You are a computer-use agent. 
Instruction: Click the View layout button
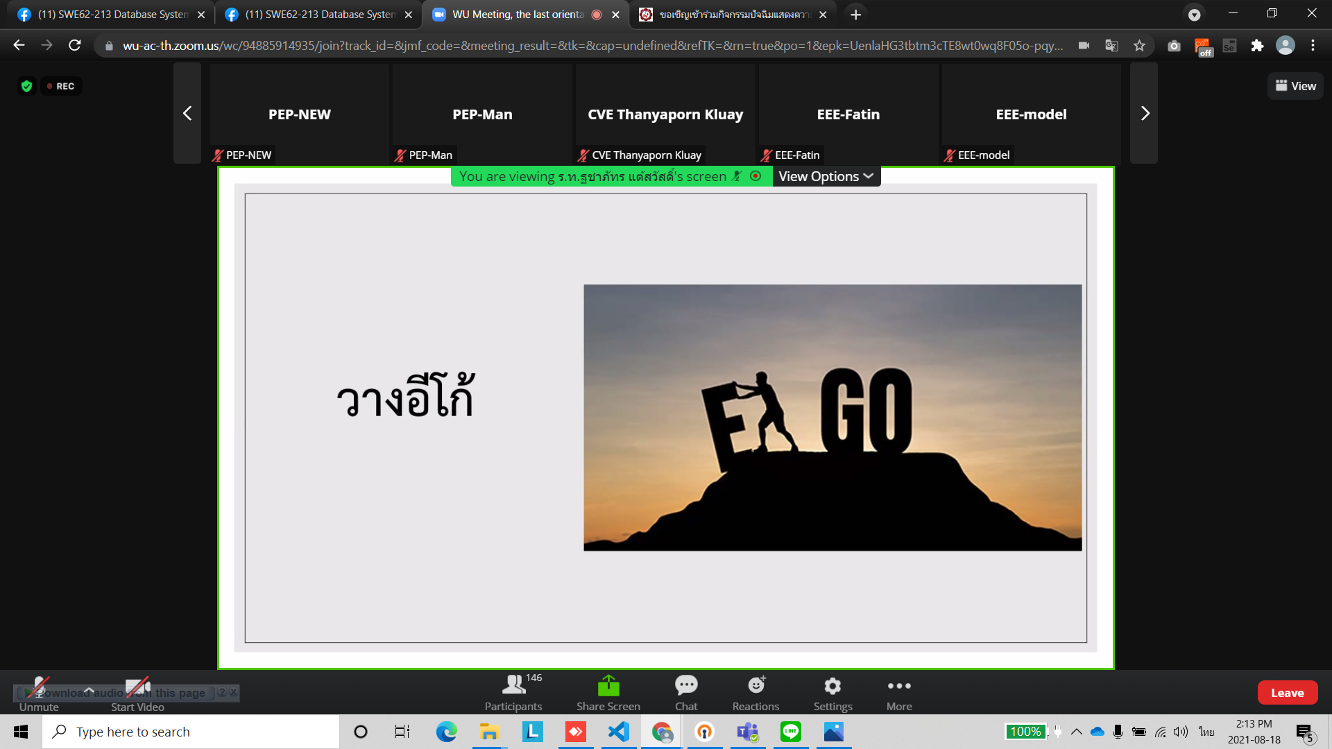coord(1295,86)
